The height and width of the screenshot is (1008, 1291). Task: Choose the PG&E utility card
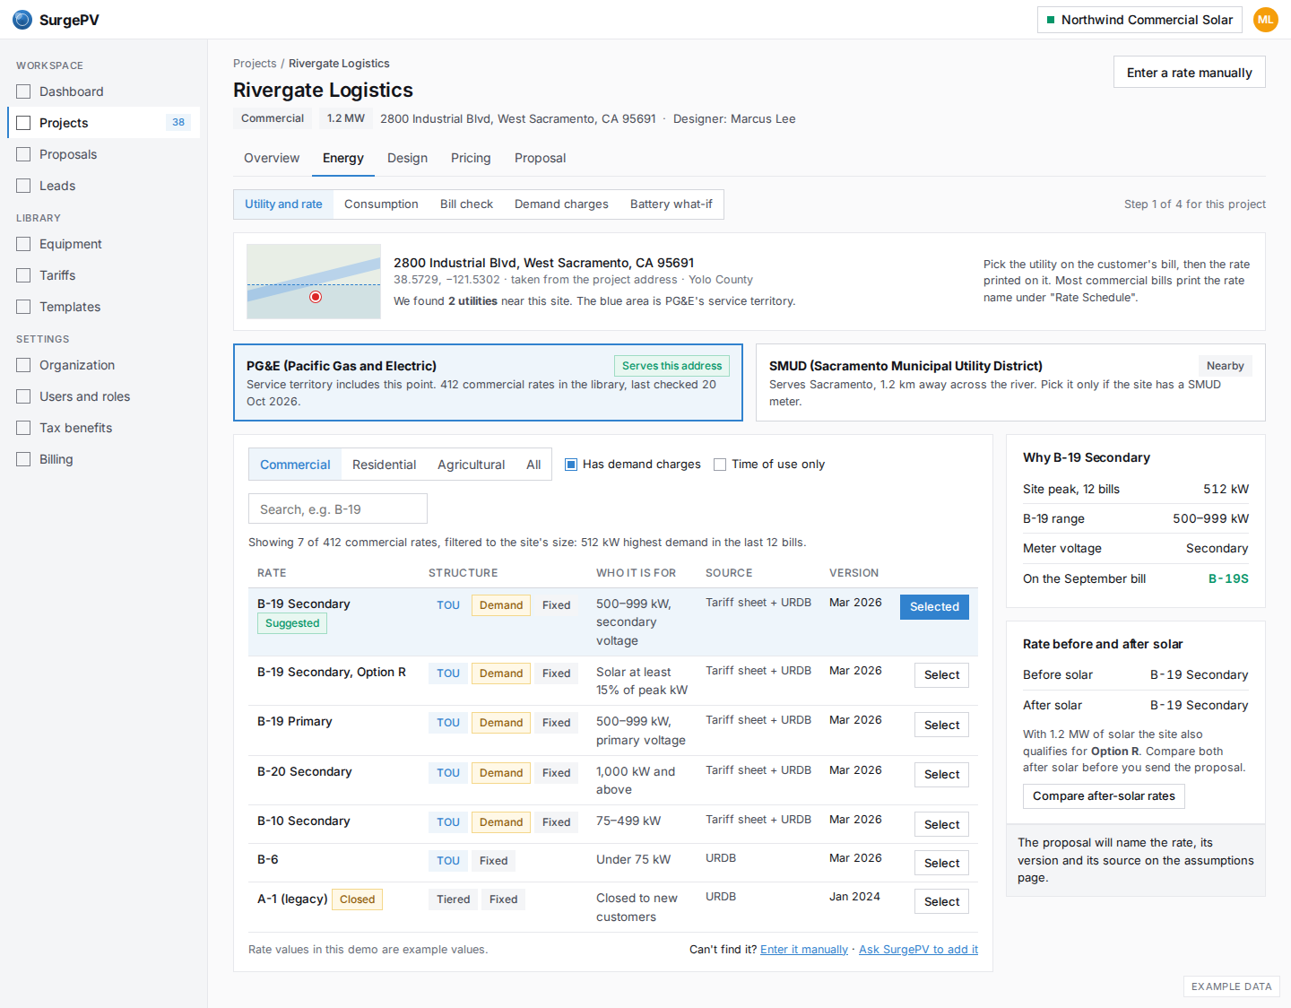pos(488,383)
